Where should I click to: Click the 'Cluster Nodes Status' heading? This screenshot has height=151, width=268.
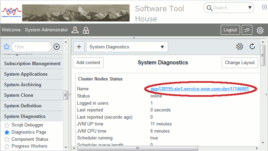[x=100, y=79]
